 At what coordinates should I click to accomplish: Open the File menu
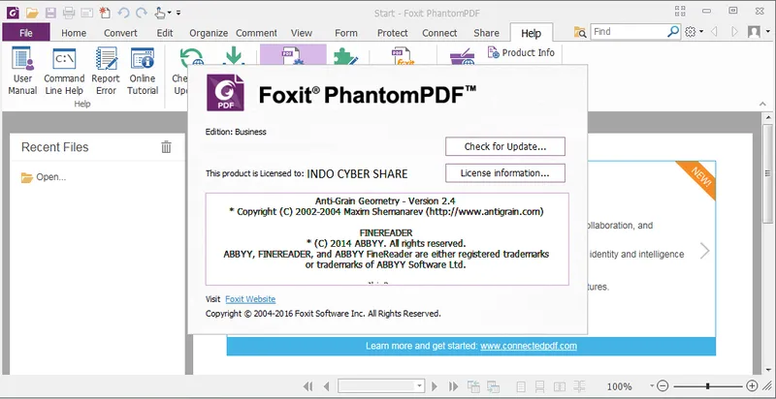(26, 33)
